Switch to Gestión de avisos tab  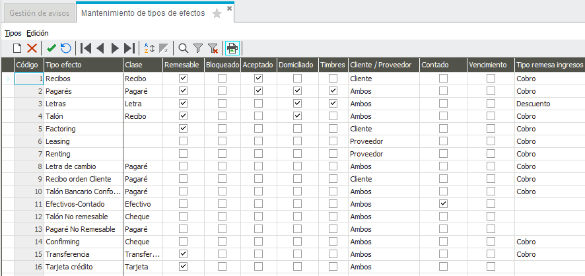click(39, 13)
